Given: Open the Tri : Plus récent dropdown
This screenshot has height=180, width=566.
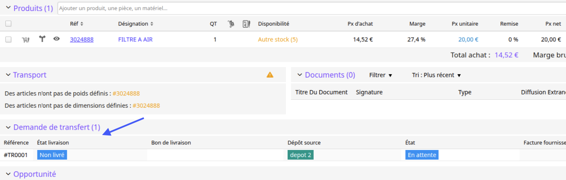Looking at the screenshot, I should (x=437, y=75).
